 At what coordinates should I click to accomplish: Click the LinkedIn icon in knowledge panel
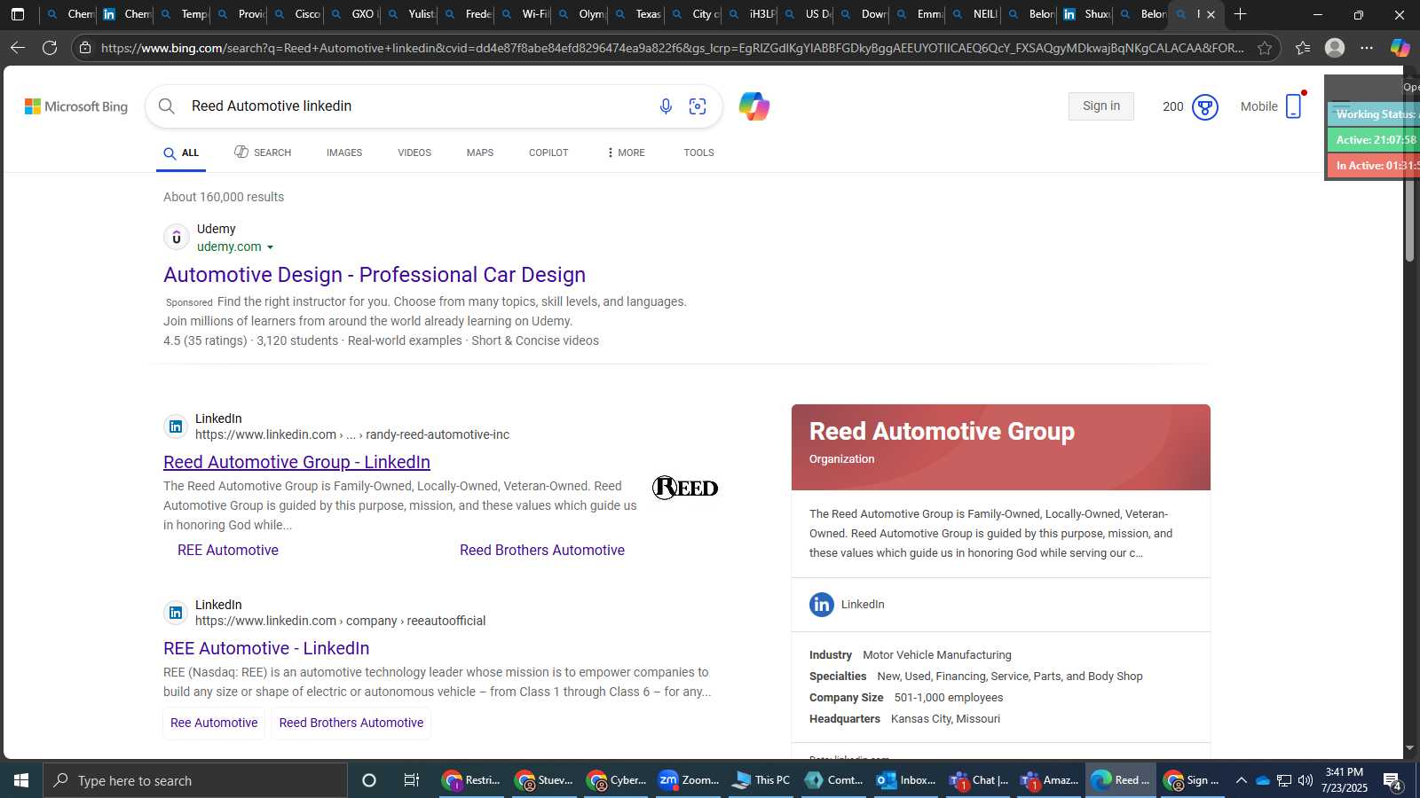[x=821, y=605]
